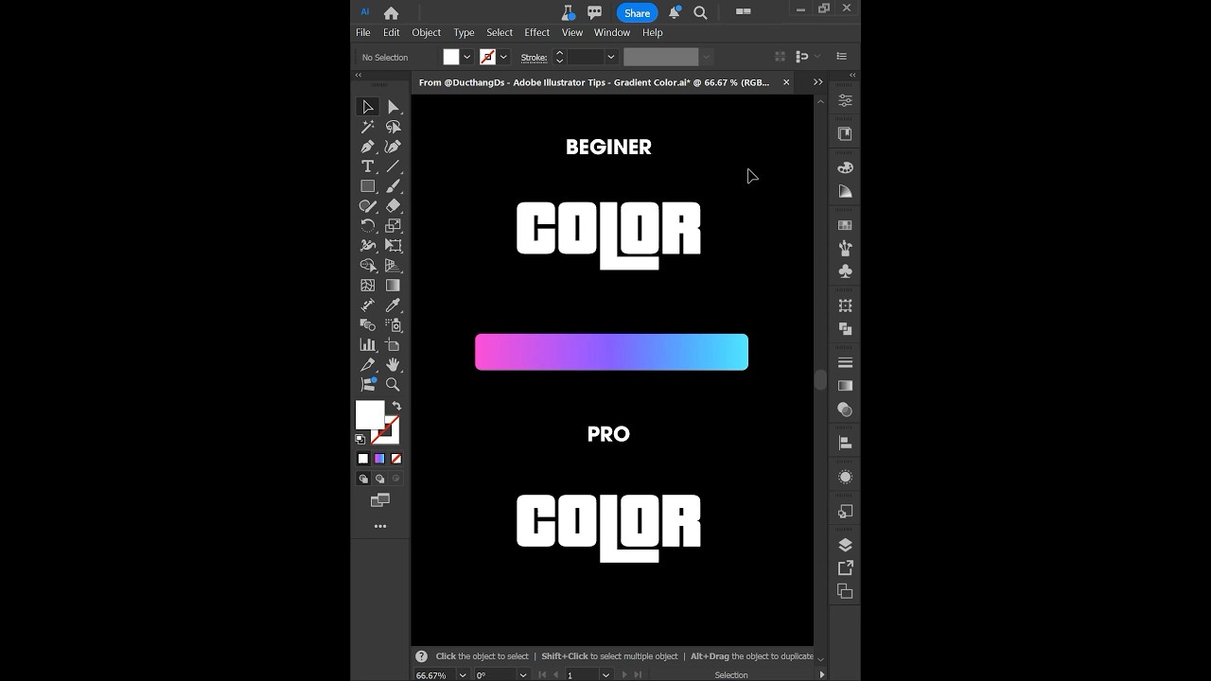
Task: Open the Object menu
Action: tap(427, 32)
